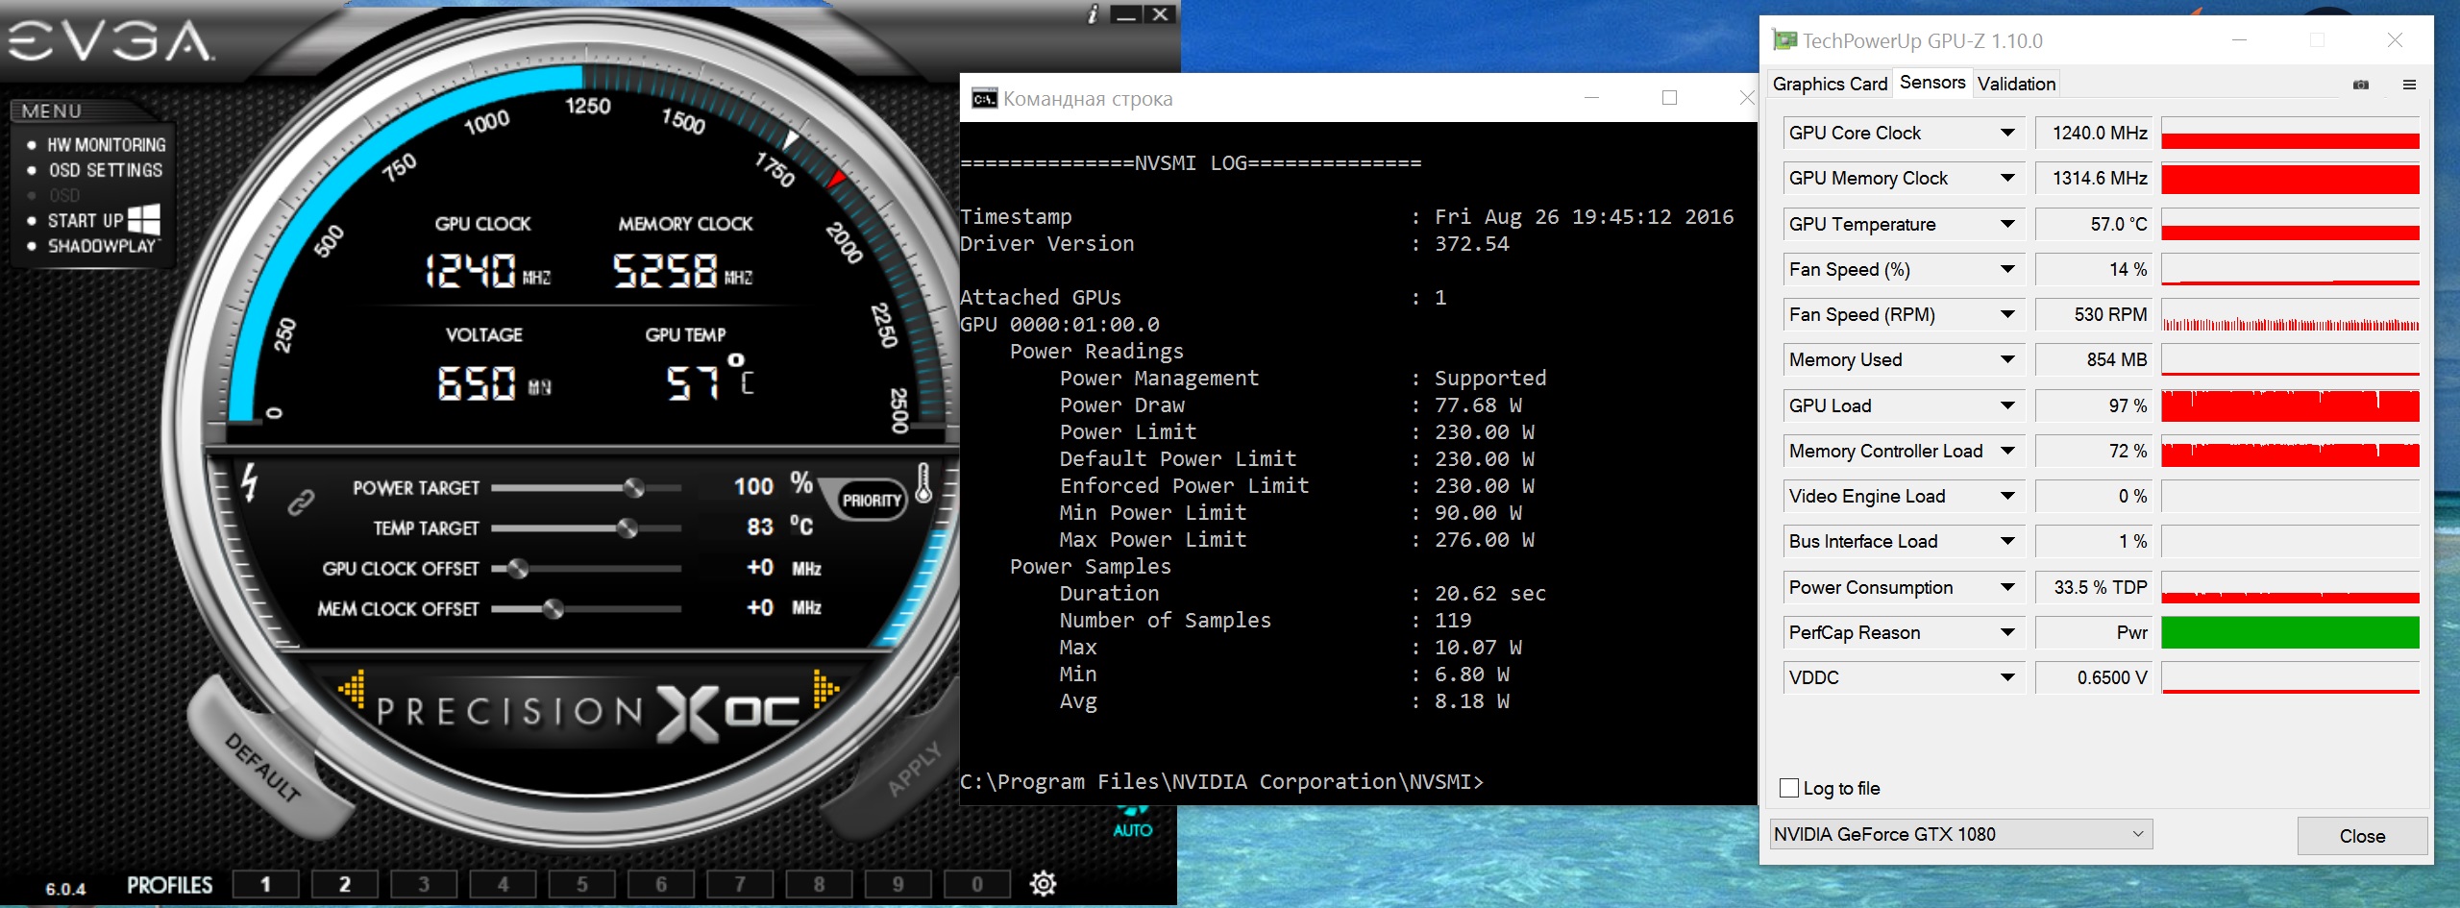Take a screenshot with GPU-Z camera icon
Screen dimensions: 2460x908
tap(2360, 85)
